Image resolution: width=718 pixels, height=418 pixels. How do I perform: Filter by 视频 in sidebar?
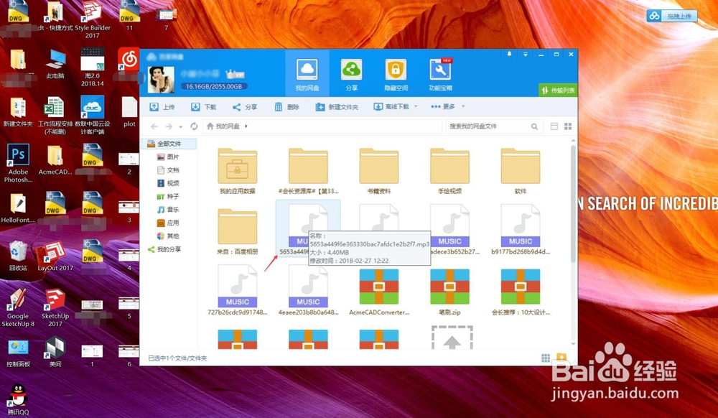tap(168, 184)
